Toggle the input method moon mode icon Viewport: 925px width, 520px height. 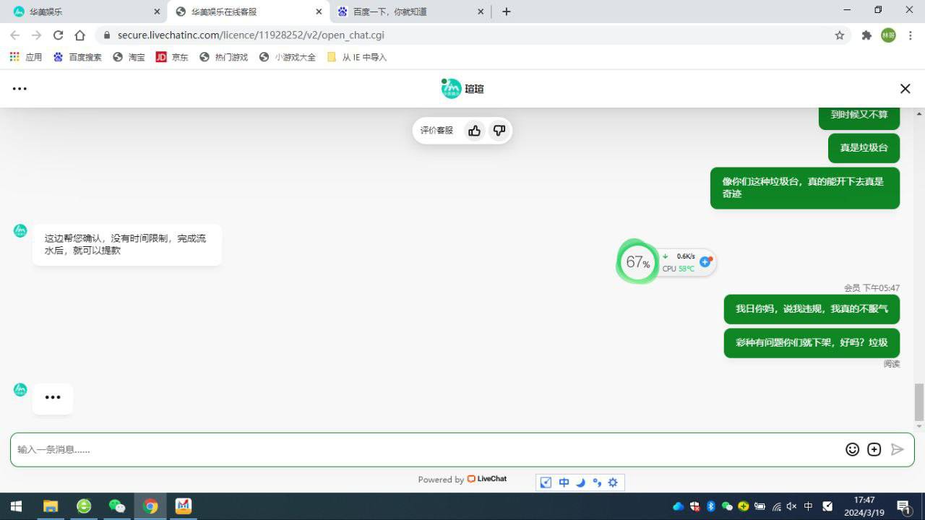pos(580,482)
